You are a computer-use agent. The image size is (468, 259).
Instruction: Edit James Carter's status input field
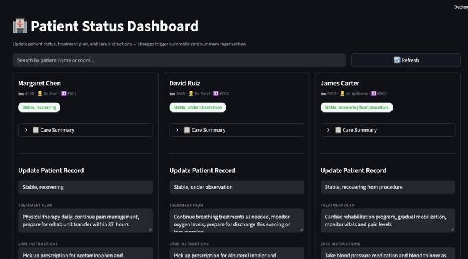[388, 187]
